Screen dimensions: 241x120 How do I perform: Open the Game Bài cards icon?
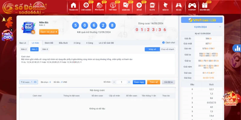(126, 5)
